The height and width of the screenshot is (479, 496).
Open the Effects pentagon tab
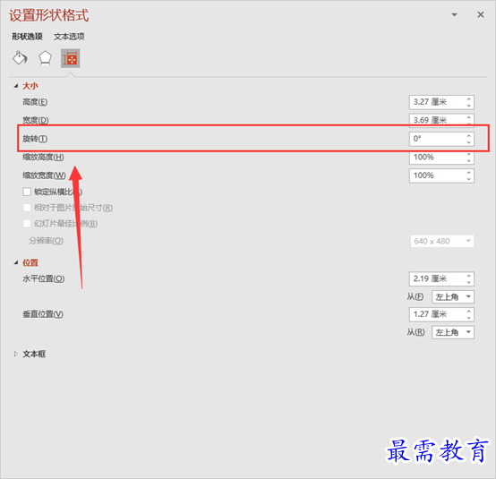pyautogui.click(x=45, y=58)
